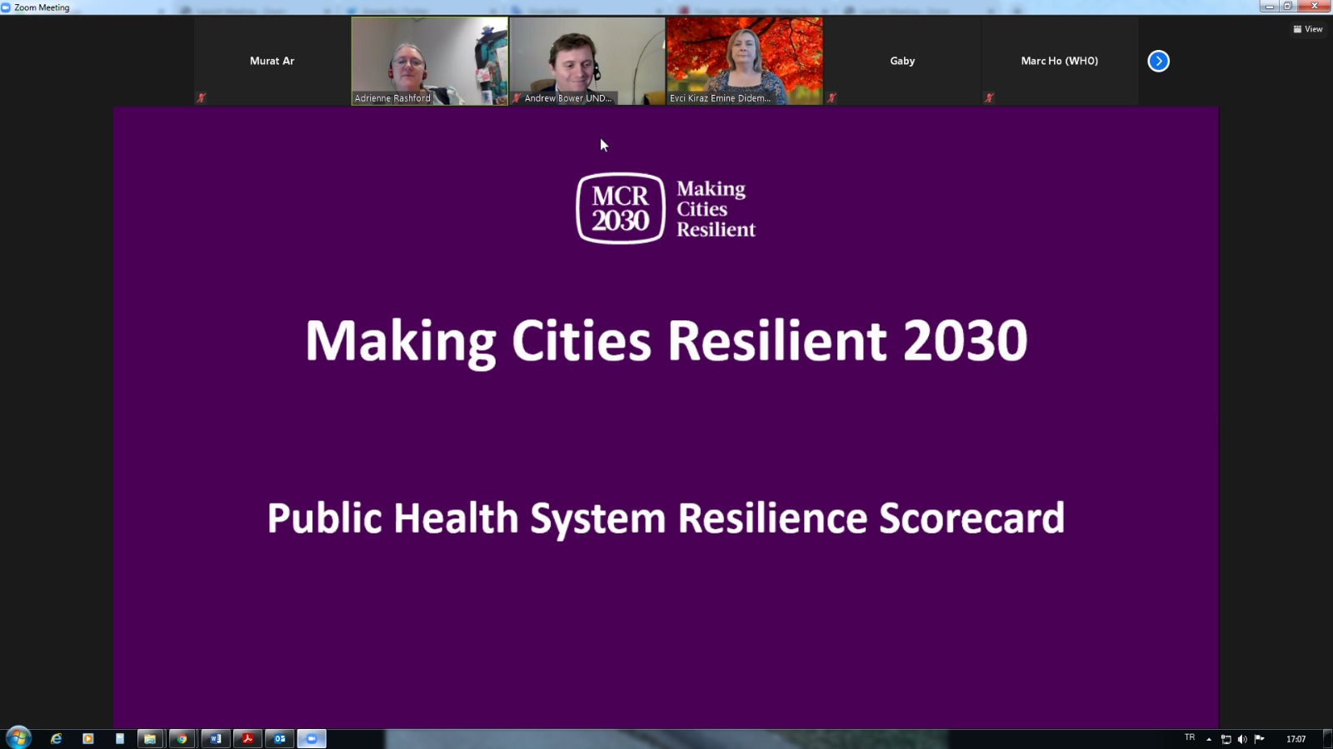Open the View layout options
Image resolution: width=1333 pixels, height=749 pixels.
(1308, 29)
